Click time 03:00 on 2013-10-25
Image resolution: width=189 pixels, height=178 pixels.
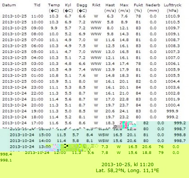[x=37, y=63]
